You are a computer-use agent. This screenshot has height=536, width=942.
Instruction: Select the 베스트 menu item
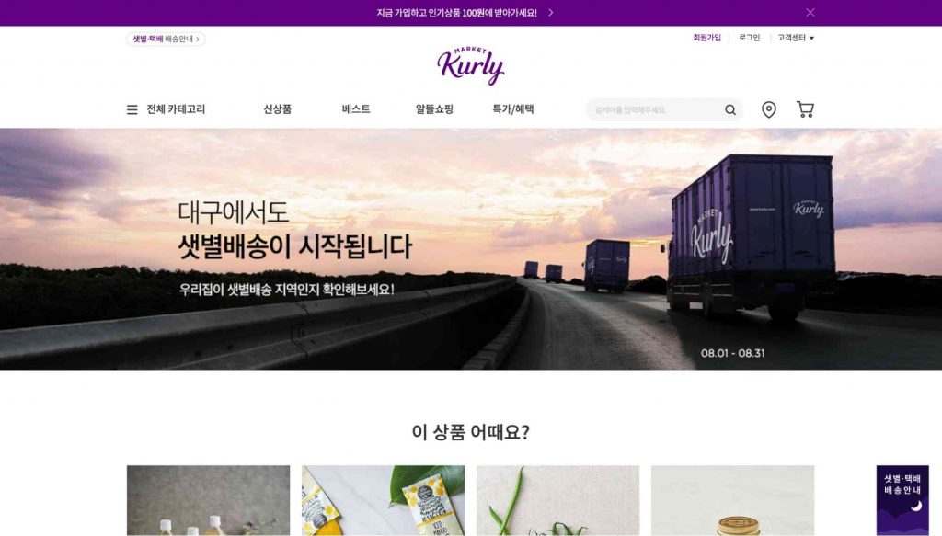pos(356,109)
